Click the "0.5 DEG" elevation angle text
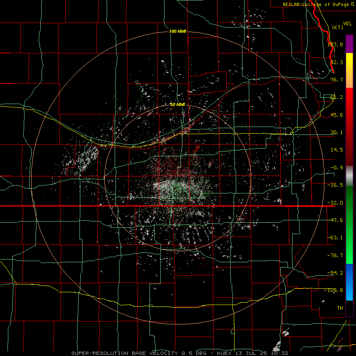 click(x=194, y=353)
